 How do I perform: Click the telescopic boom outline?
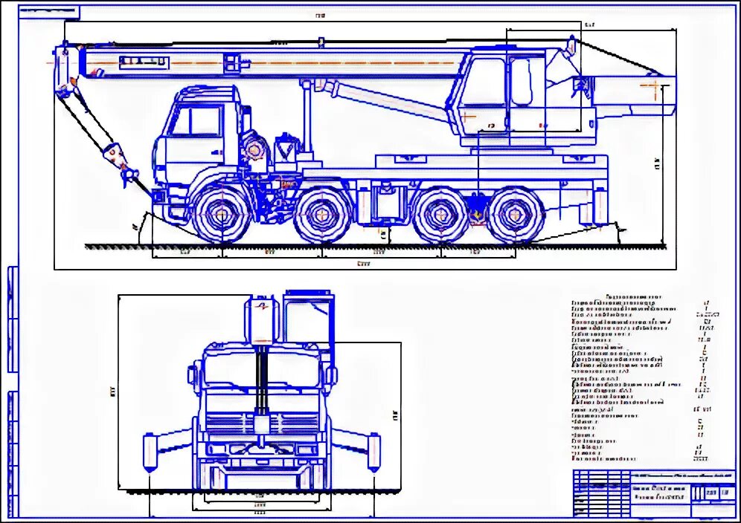260,63
